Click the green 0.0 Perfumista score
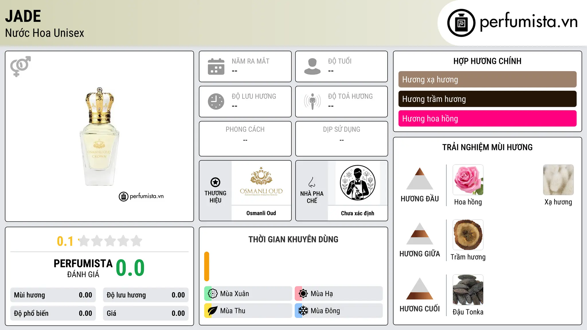Image resolution: width=587 pixels, height=330 pixels. click(130, 268)
